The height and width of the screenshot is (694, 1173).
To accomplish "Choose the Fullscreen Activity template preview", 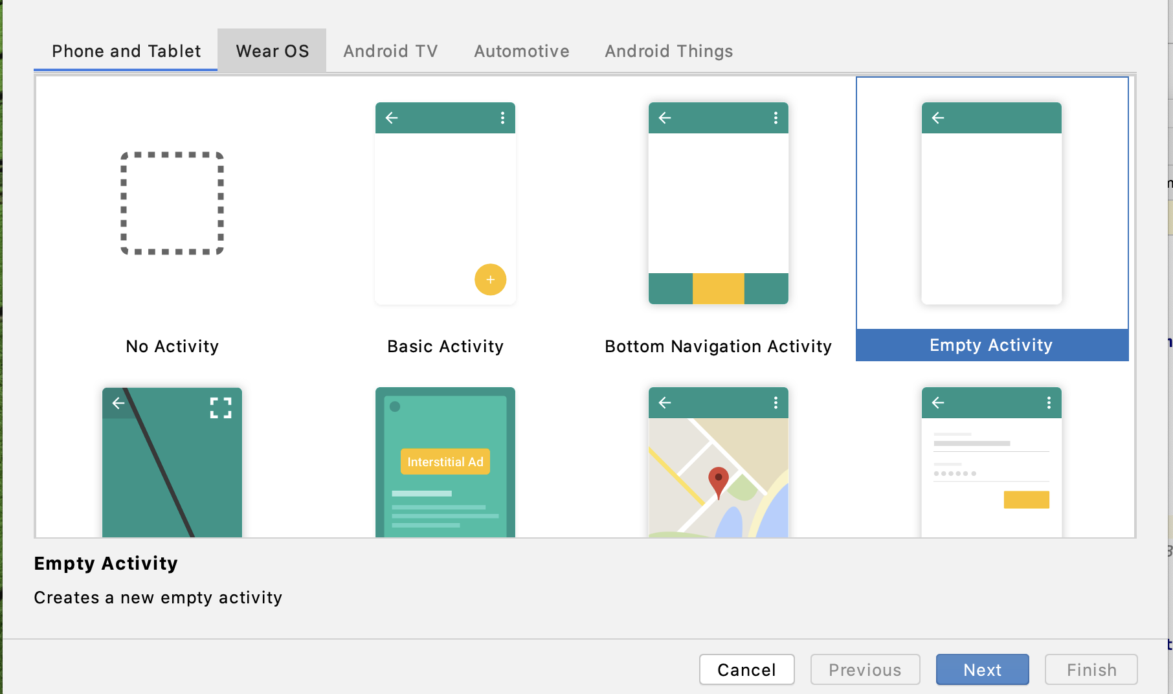I will (x=172, y=462).
